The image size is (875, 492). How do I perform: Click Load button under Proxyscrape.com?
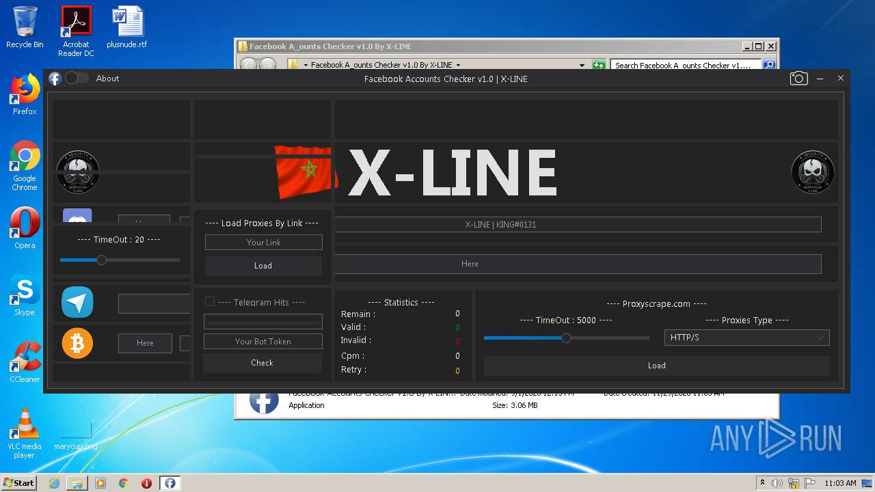(656, 366)
